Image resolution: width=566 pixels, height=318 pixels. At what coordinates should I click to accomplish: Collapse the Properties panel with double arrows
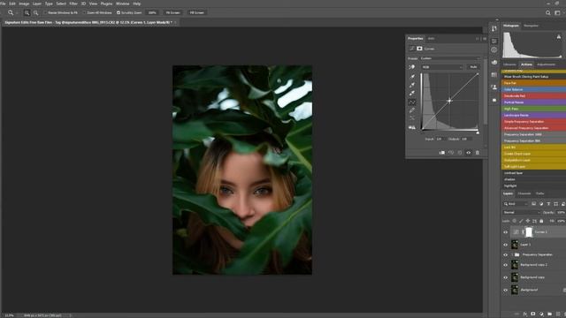(x=478, y=39)
